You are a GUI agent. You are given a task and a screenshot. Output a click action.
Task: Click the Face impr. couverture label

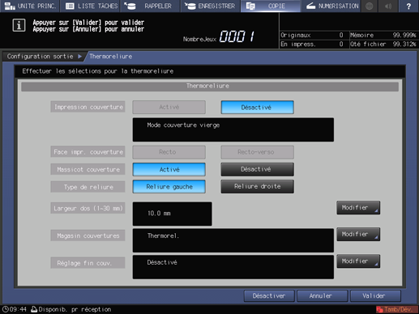[88, 152]
